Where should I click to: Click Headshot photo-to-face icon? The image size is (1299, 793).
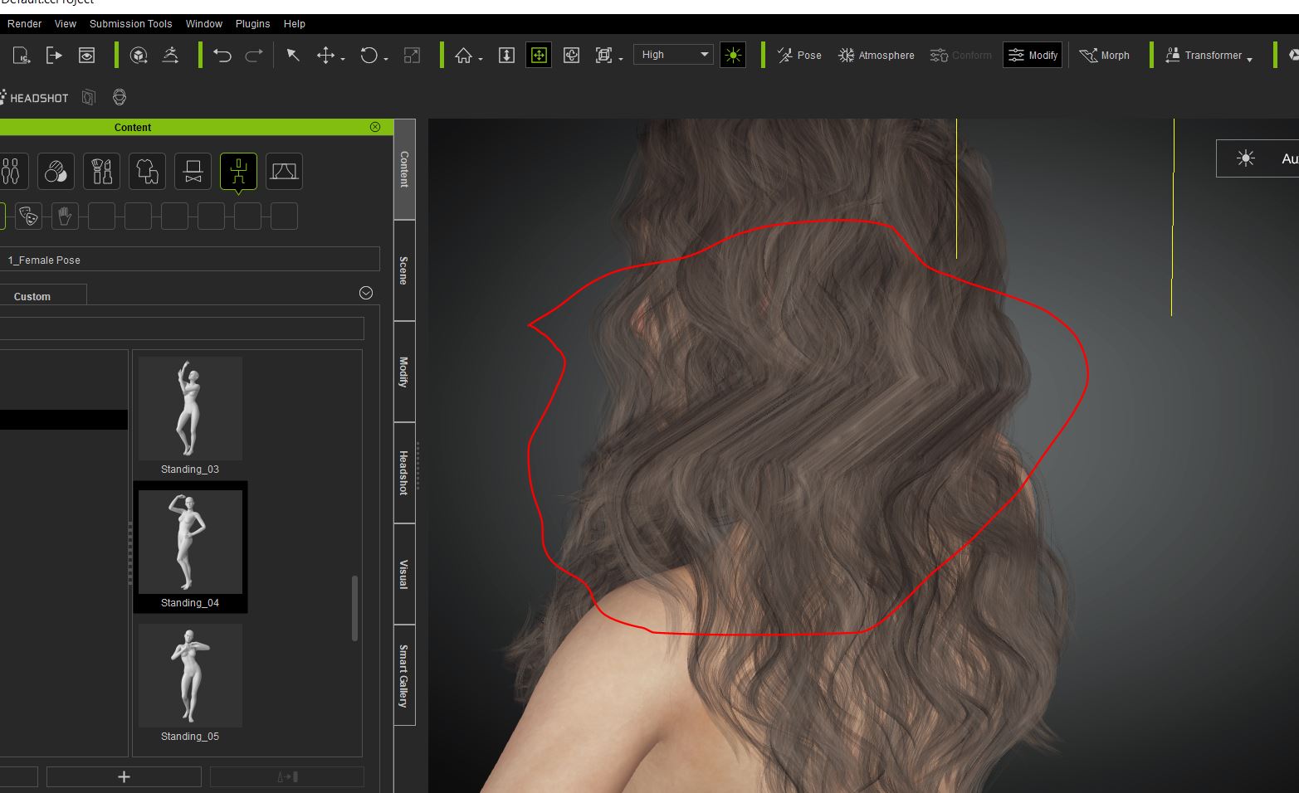89,98
